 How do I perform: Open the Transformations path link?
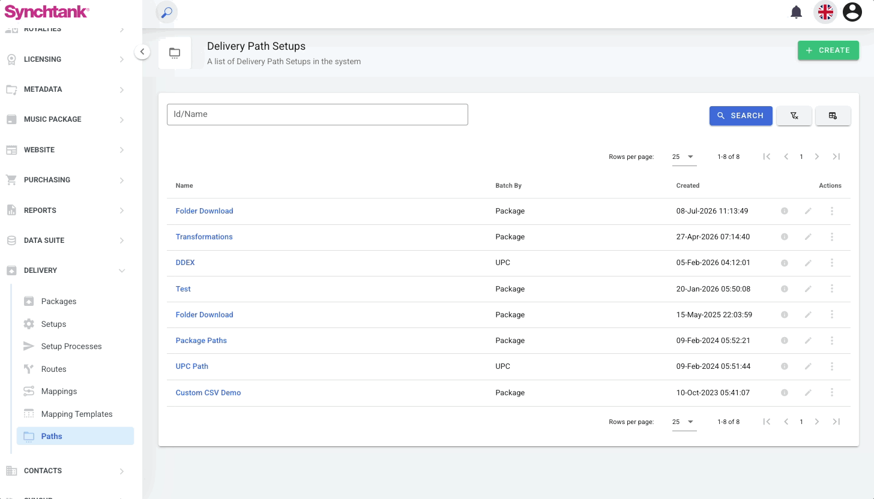point(204,237)
